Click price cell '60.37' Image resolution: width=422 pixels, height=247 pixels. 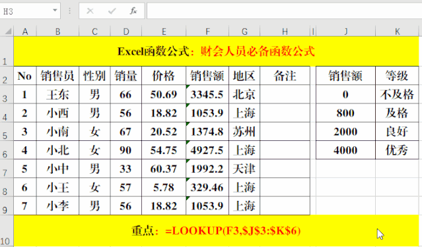point(164,169)
